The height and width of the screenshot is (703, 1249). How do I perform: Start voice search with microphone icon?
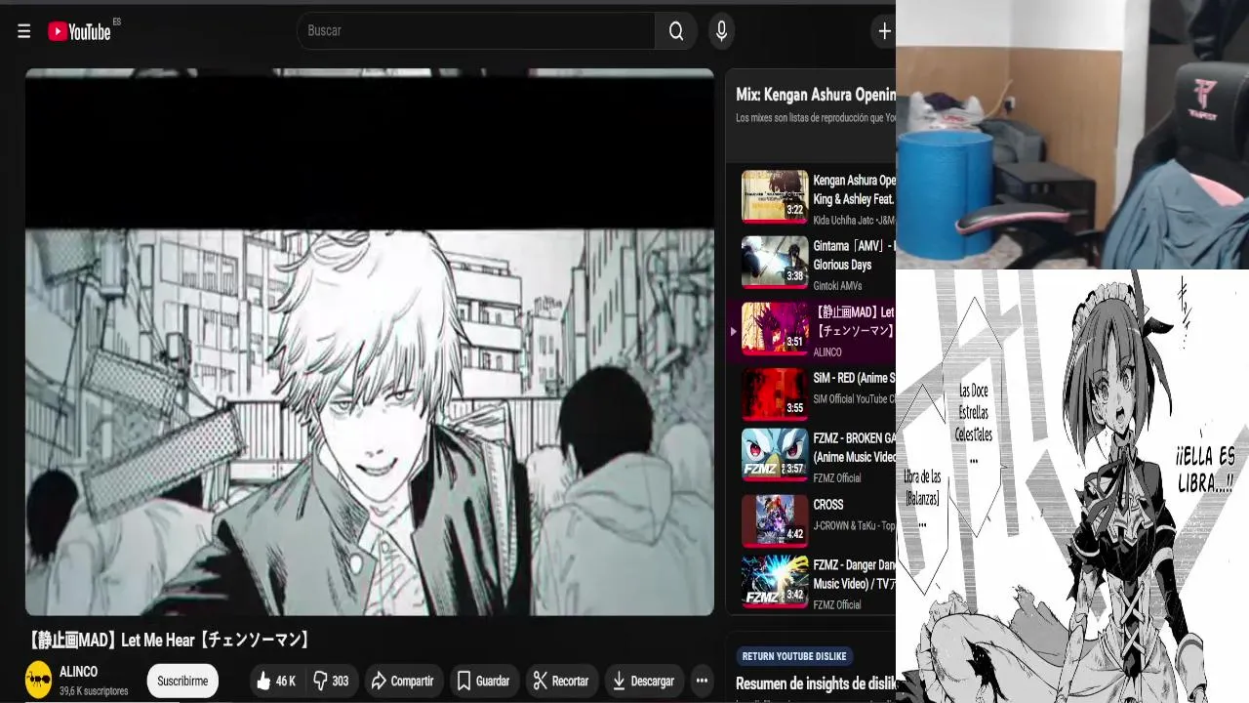coord(721,31)
